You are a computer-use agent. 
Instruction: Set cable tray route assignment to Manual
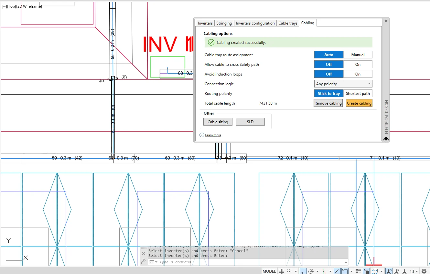(x=358, y=55)
